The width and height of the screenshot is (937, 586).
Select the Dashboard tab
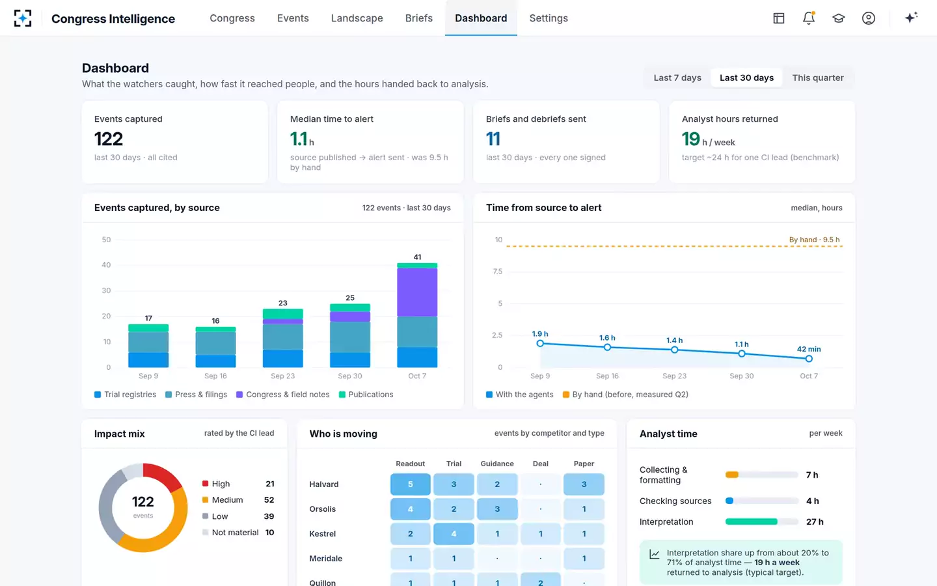pyautogui.click(x=481, y=18)
